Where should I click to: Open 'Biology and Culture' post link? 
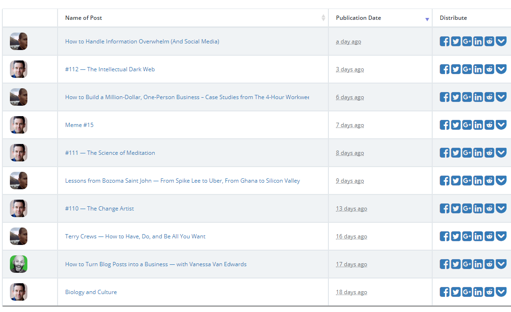91,292
